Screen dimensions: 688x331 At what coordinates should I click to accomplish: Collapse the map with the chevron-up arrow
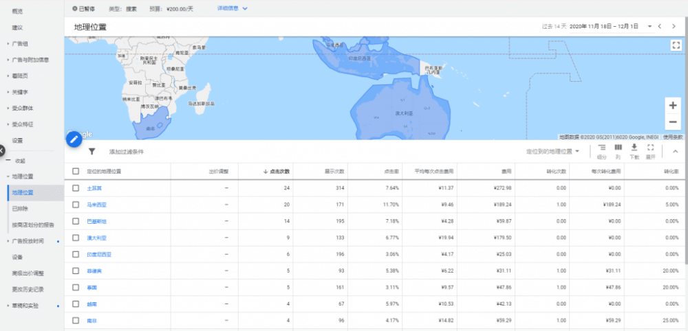[x=675, y=151]
